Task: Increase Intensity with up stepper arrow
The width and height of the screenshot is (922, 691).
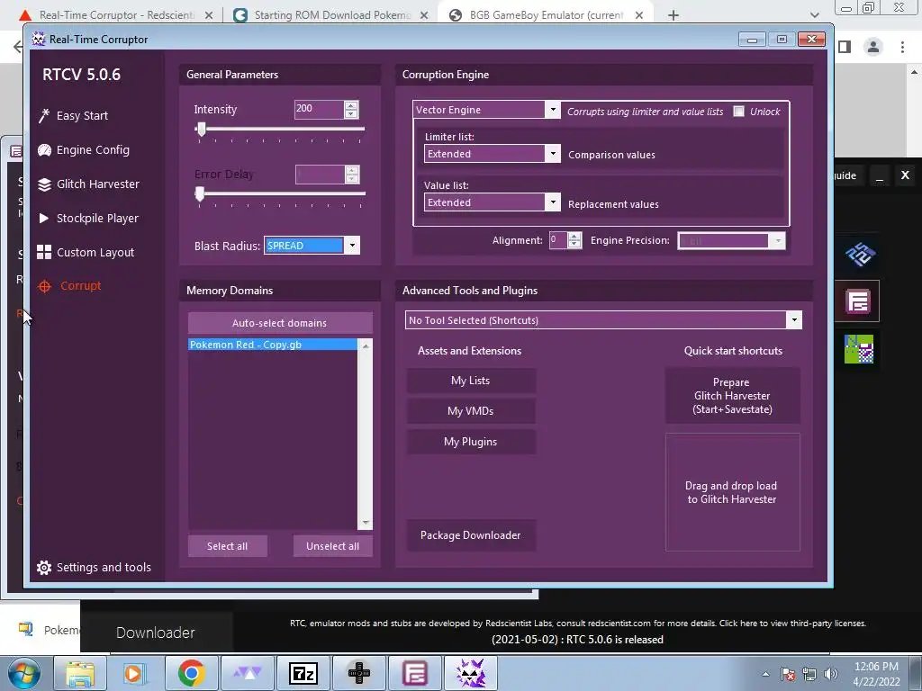Action: [x=351, y=105]
